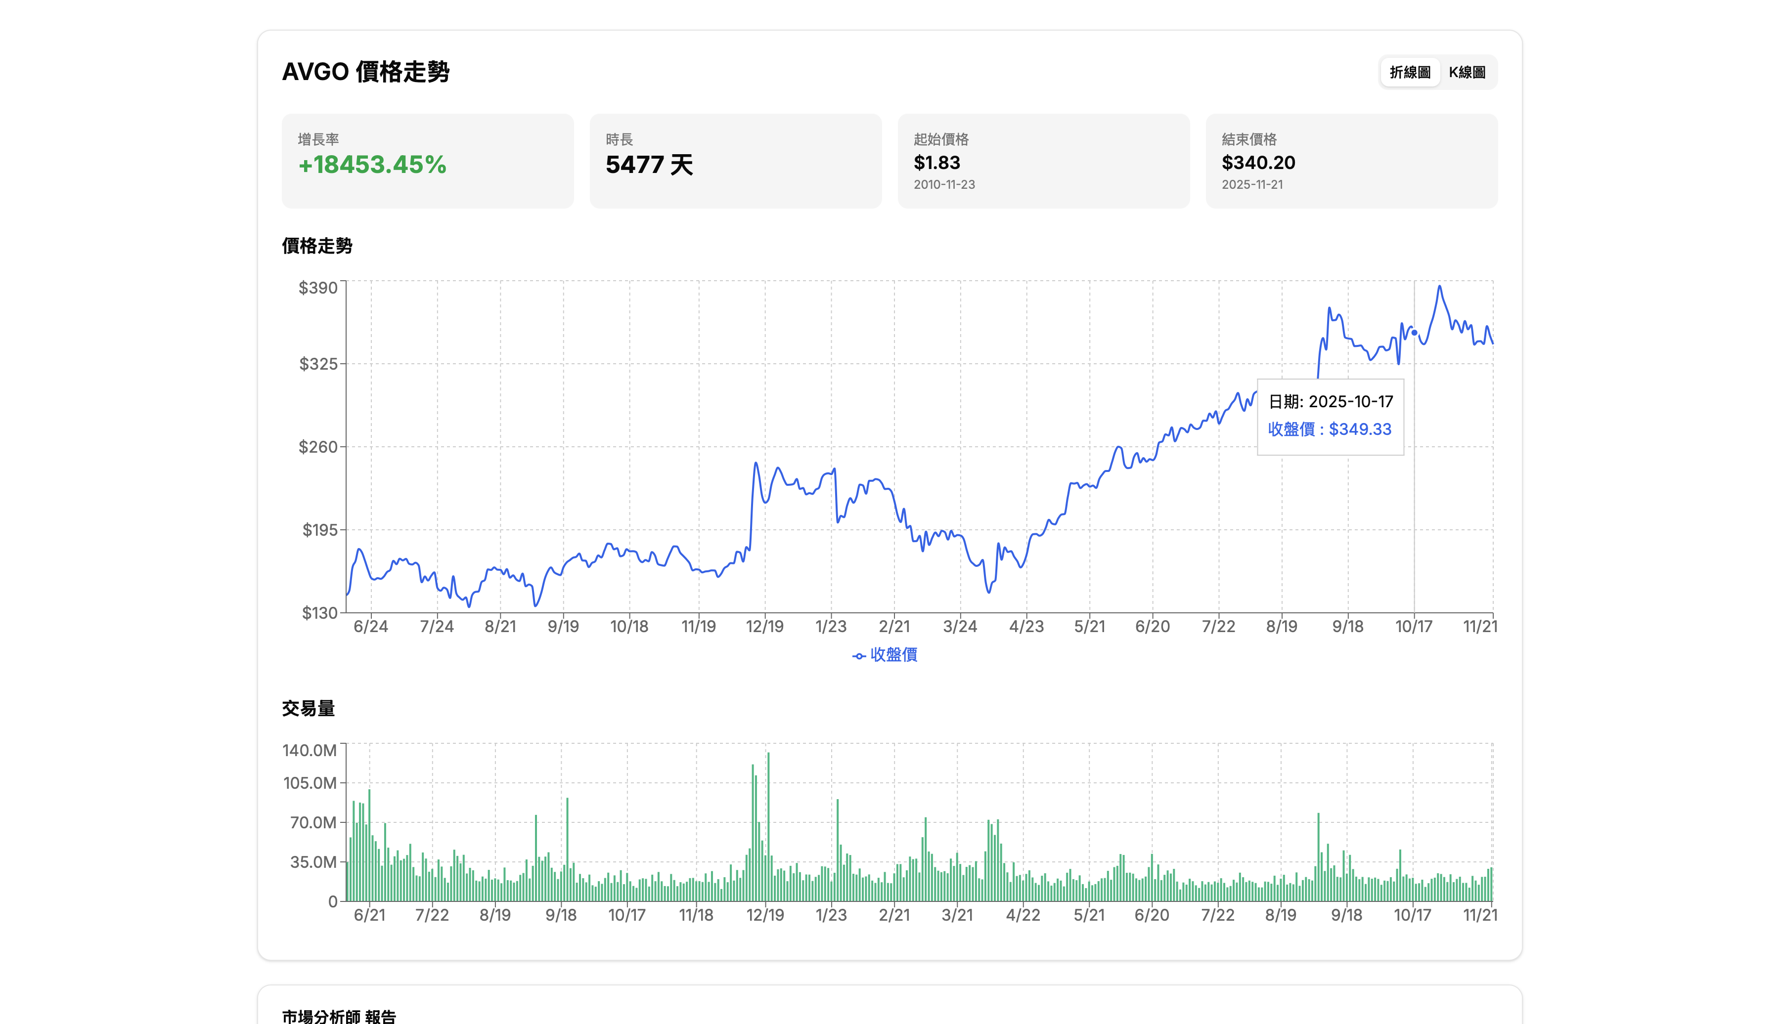1780x1024 pixels.
Task: Click the 增長率 label
Action: pyautogui.click(x=318, y=139)
